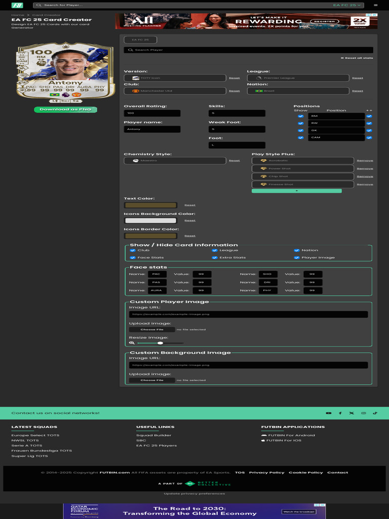Click the Manchester Utd club crest icon
The width and height of the screenshot is (389, 519).
click(135, 91)
